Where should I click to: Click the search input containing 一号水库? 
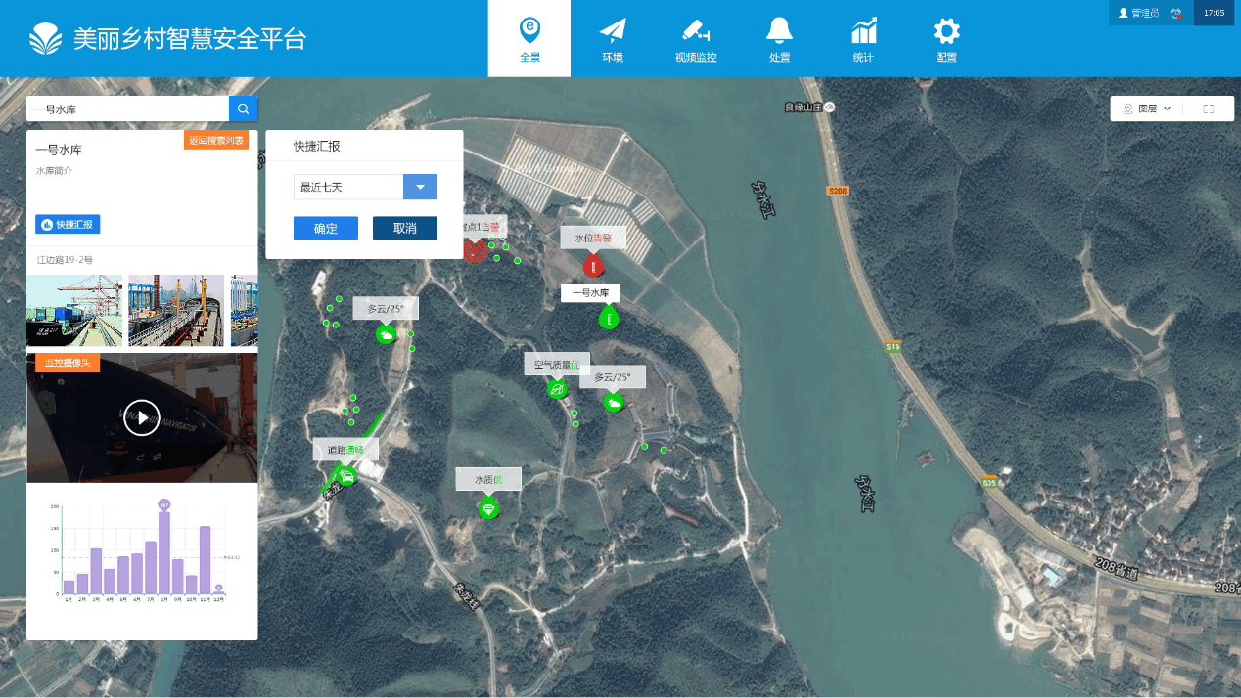(x=127, y=109)
